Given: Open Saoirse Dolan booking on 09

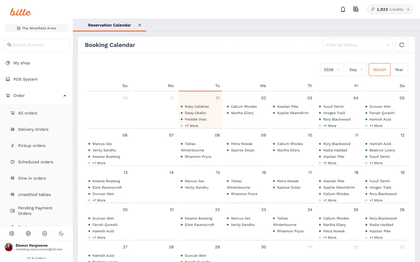Looking at the screenshot, I should 243,150.
